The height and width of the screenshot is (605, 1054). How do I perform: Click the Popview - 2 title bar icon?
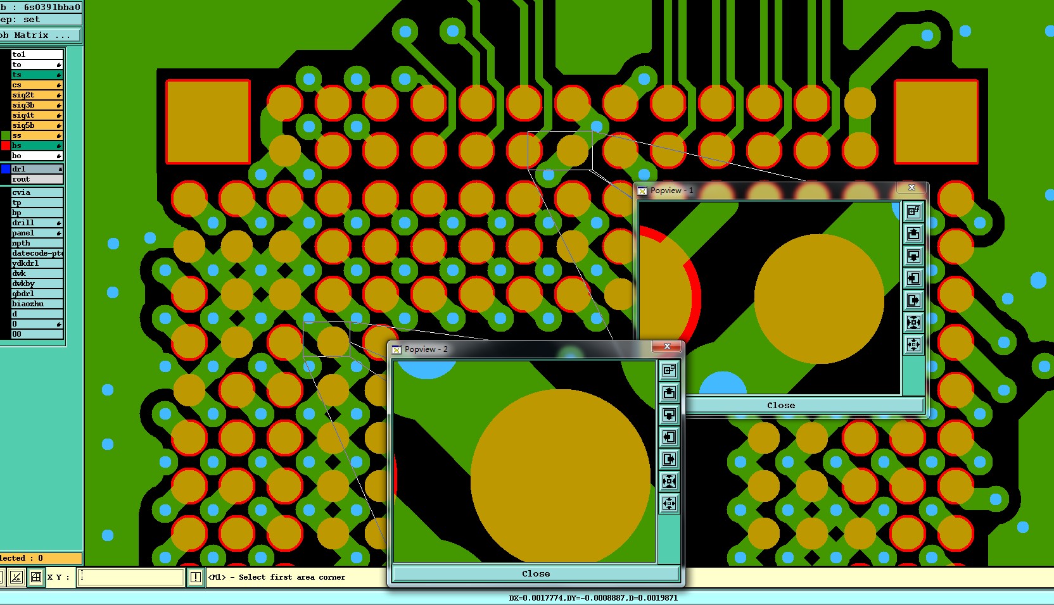(x=397, y=349)
